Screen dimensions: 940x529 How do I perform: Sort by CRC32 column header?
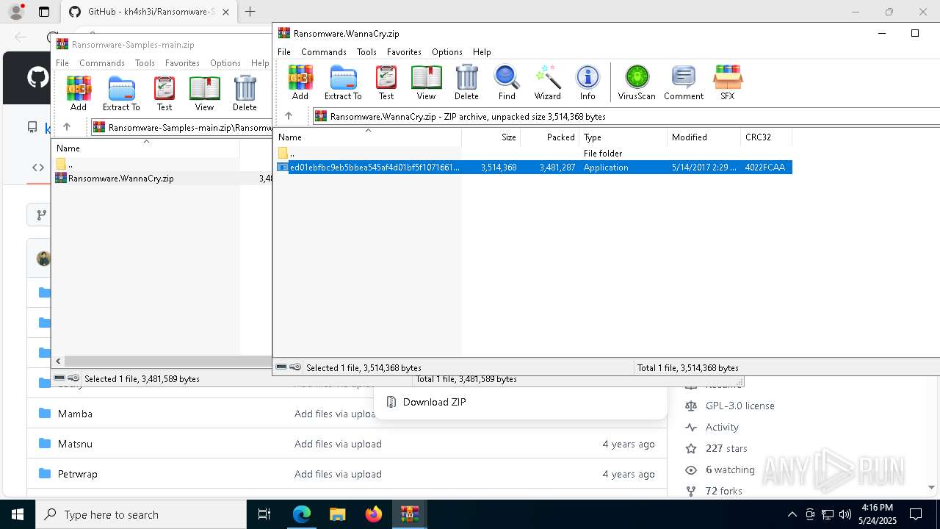[767, 137]
